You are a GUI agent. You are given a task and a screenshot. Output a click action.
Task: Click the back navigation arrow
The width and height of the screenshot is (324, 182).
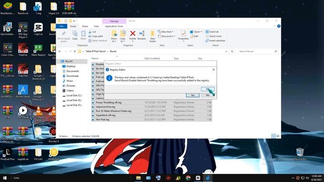click(60, 52)
